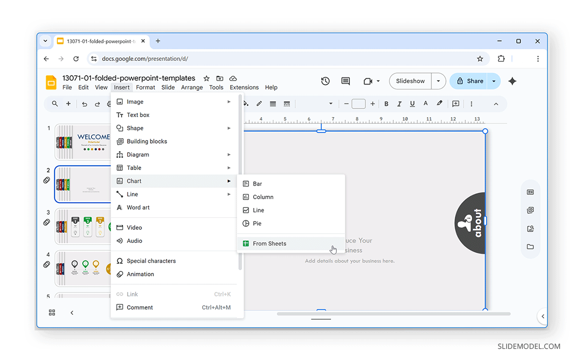Screen dimensions: 584x361
Task: Open the Format menu
Action: tap(146, 87)
